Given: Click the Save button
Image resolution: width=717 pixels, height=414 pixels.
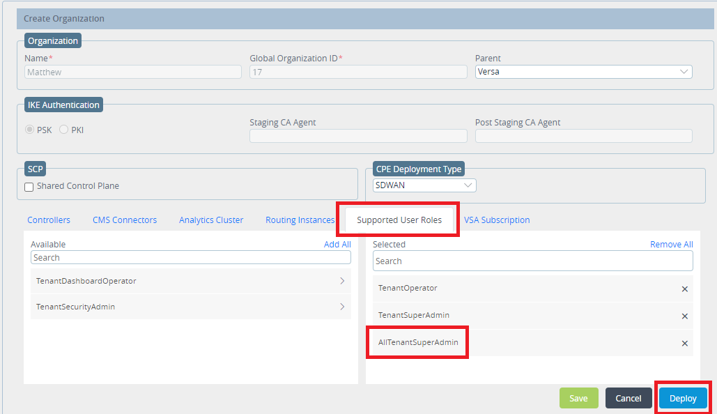Looking at the screenshot, I should click(578, 398).
